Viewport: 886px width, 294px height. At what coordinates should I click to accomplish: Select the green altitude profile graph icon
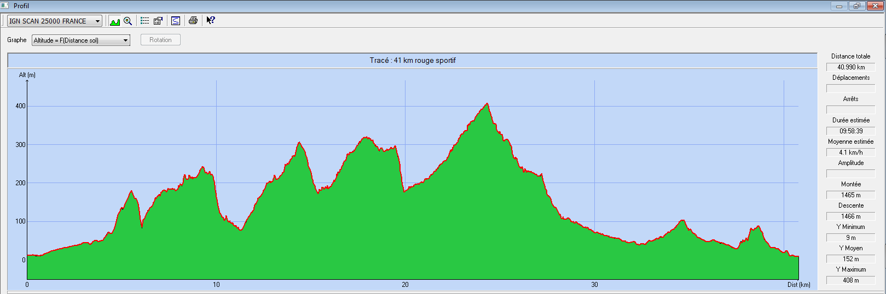115,21
